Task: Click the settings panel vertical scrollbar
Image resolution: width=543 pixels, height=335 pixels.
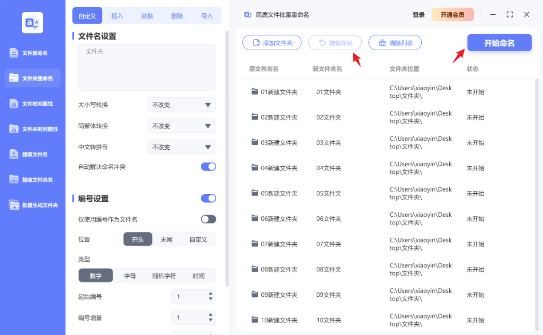Action: coord(227,159)
